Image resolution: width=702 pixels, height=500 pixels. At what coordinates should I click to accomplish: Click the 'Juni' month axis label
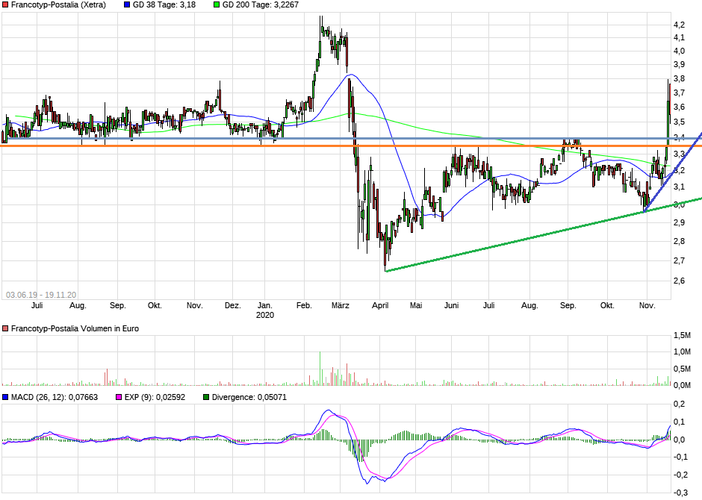click(x=451, y=305)
